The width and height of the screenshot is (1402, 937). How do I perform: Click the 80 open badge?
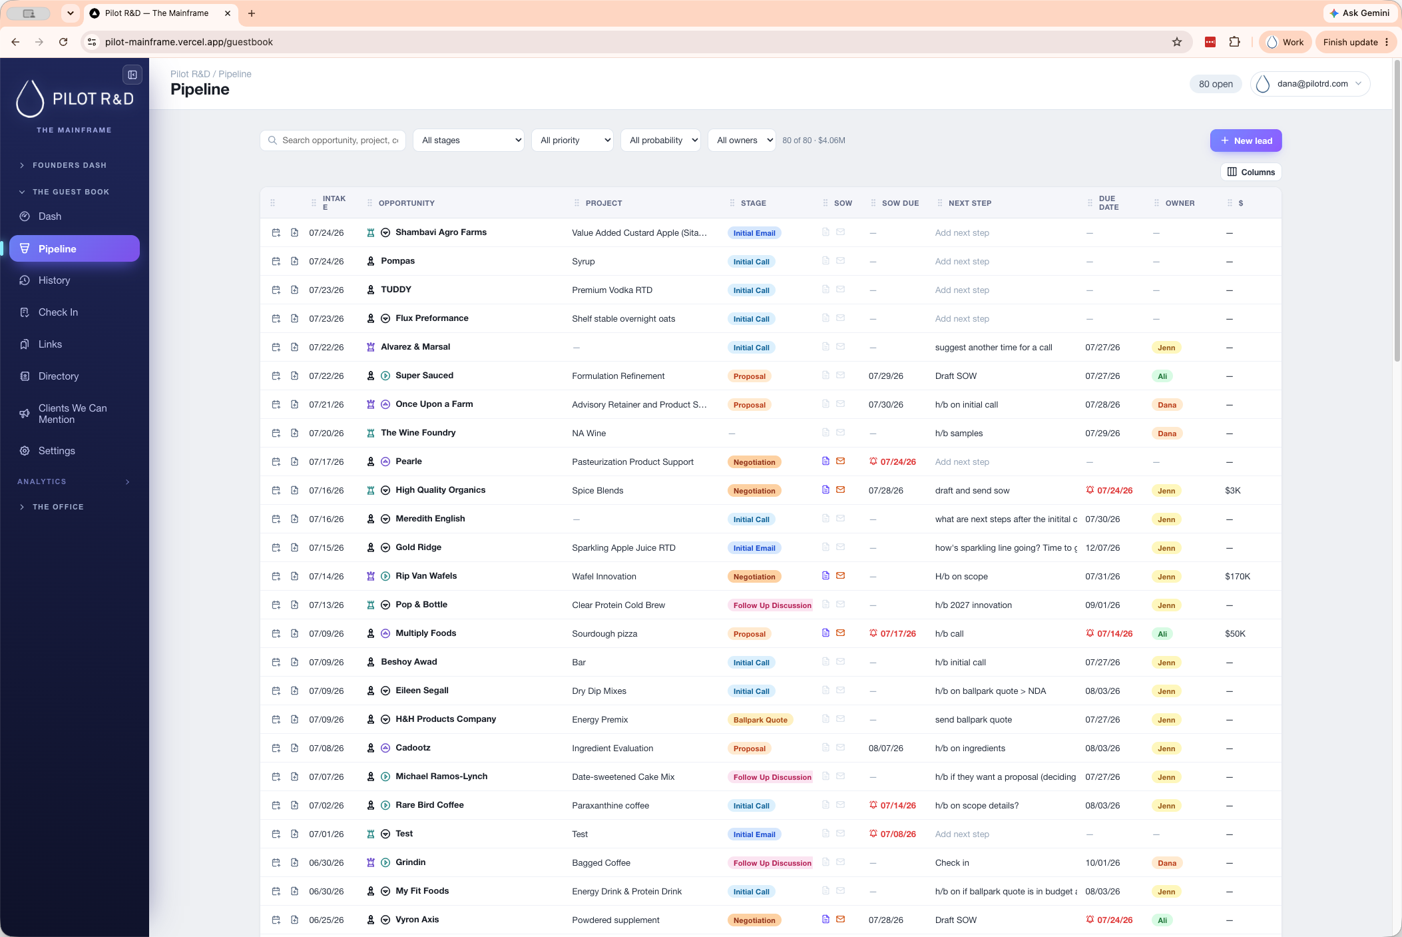tap(1216, 84)
